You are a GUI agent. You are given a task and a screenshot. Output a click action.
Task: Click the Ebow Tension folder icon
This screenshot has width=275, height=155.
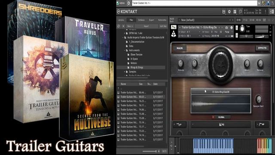pyautogui.click(x=128, y=55)
